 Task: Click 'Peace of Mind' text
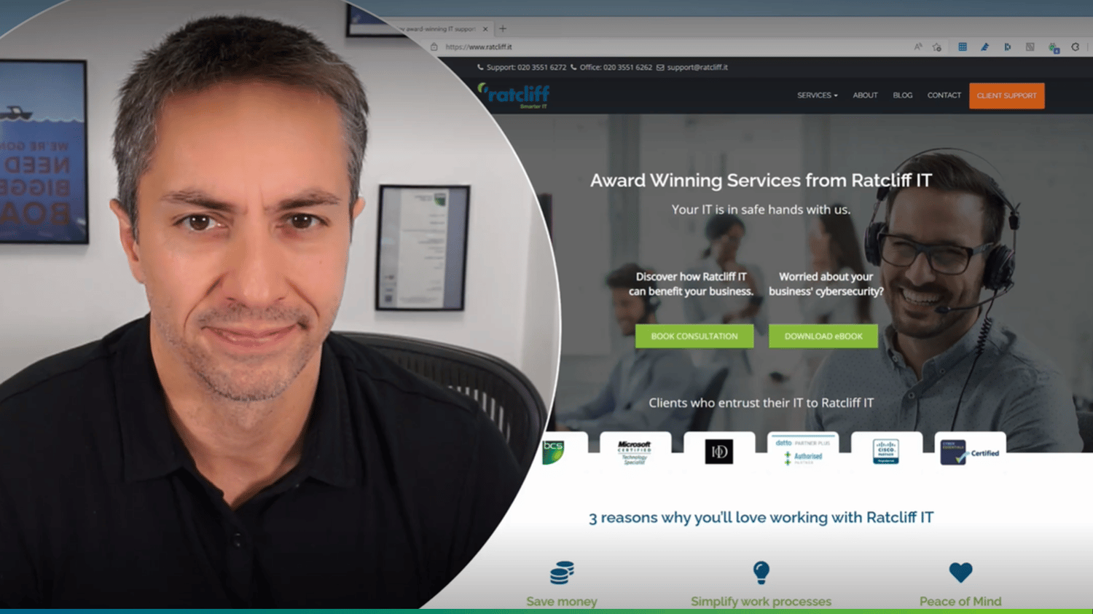point(960,602)
